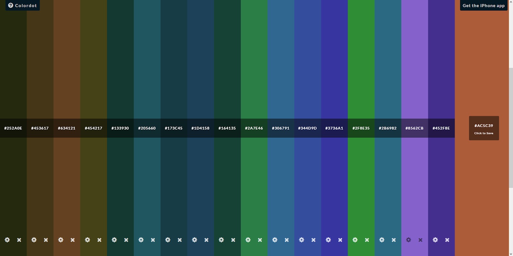
Task: Select the #454217 hex code label
Action: point(93,128)
